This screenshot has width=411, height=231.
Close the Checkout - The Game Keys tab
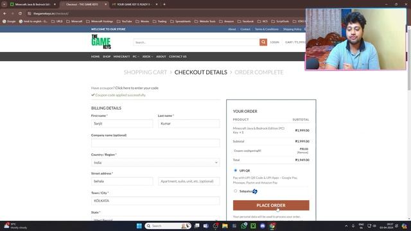105,4
